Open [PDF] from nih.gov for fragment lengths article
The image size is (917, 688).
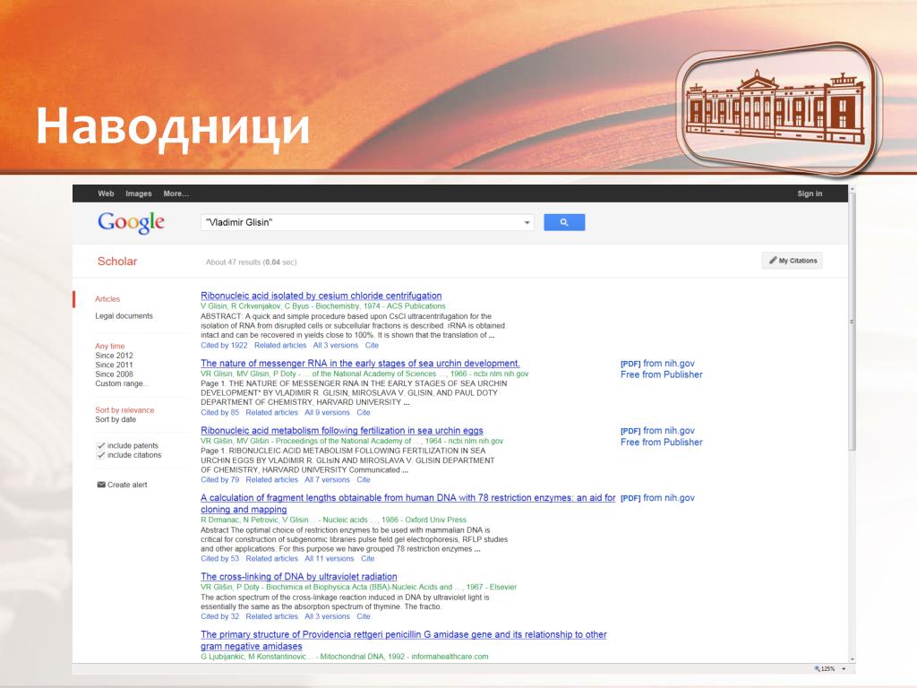pyautogui.click(x=657, y=498)
